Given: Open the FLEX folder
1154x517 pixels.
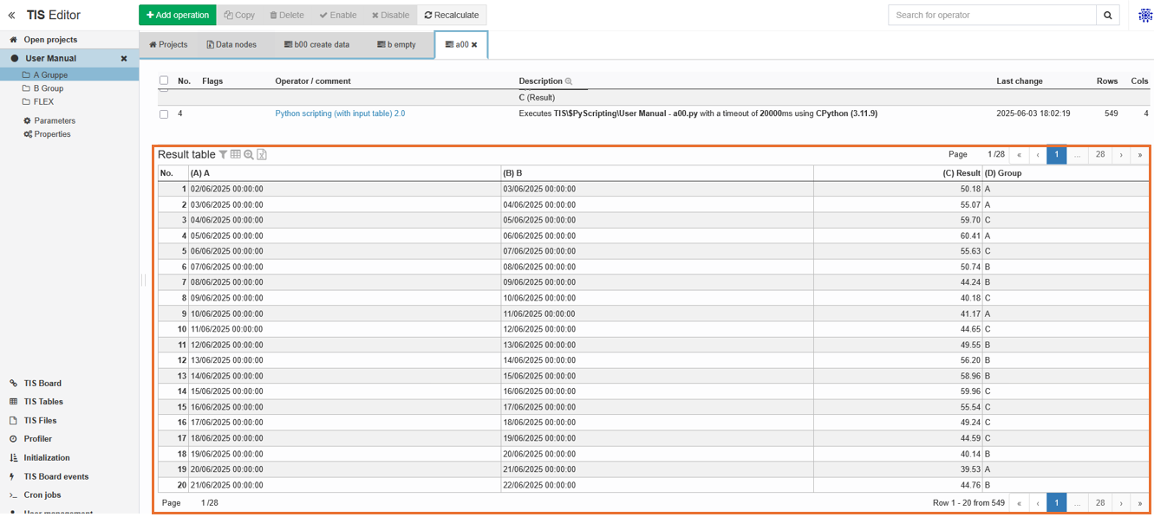Looking at the screenshot, I should pyautogui.click(x=43, y=101).
